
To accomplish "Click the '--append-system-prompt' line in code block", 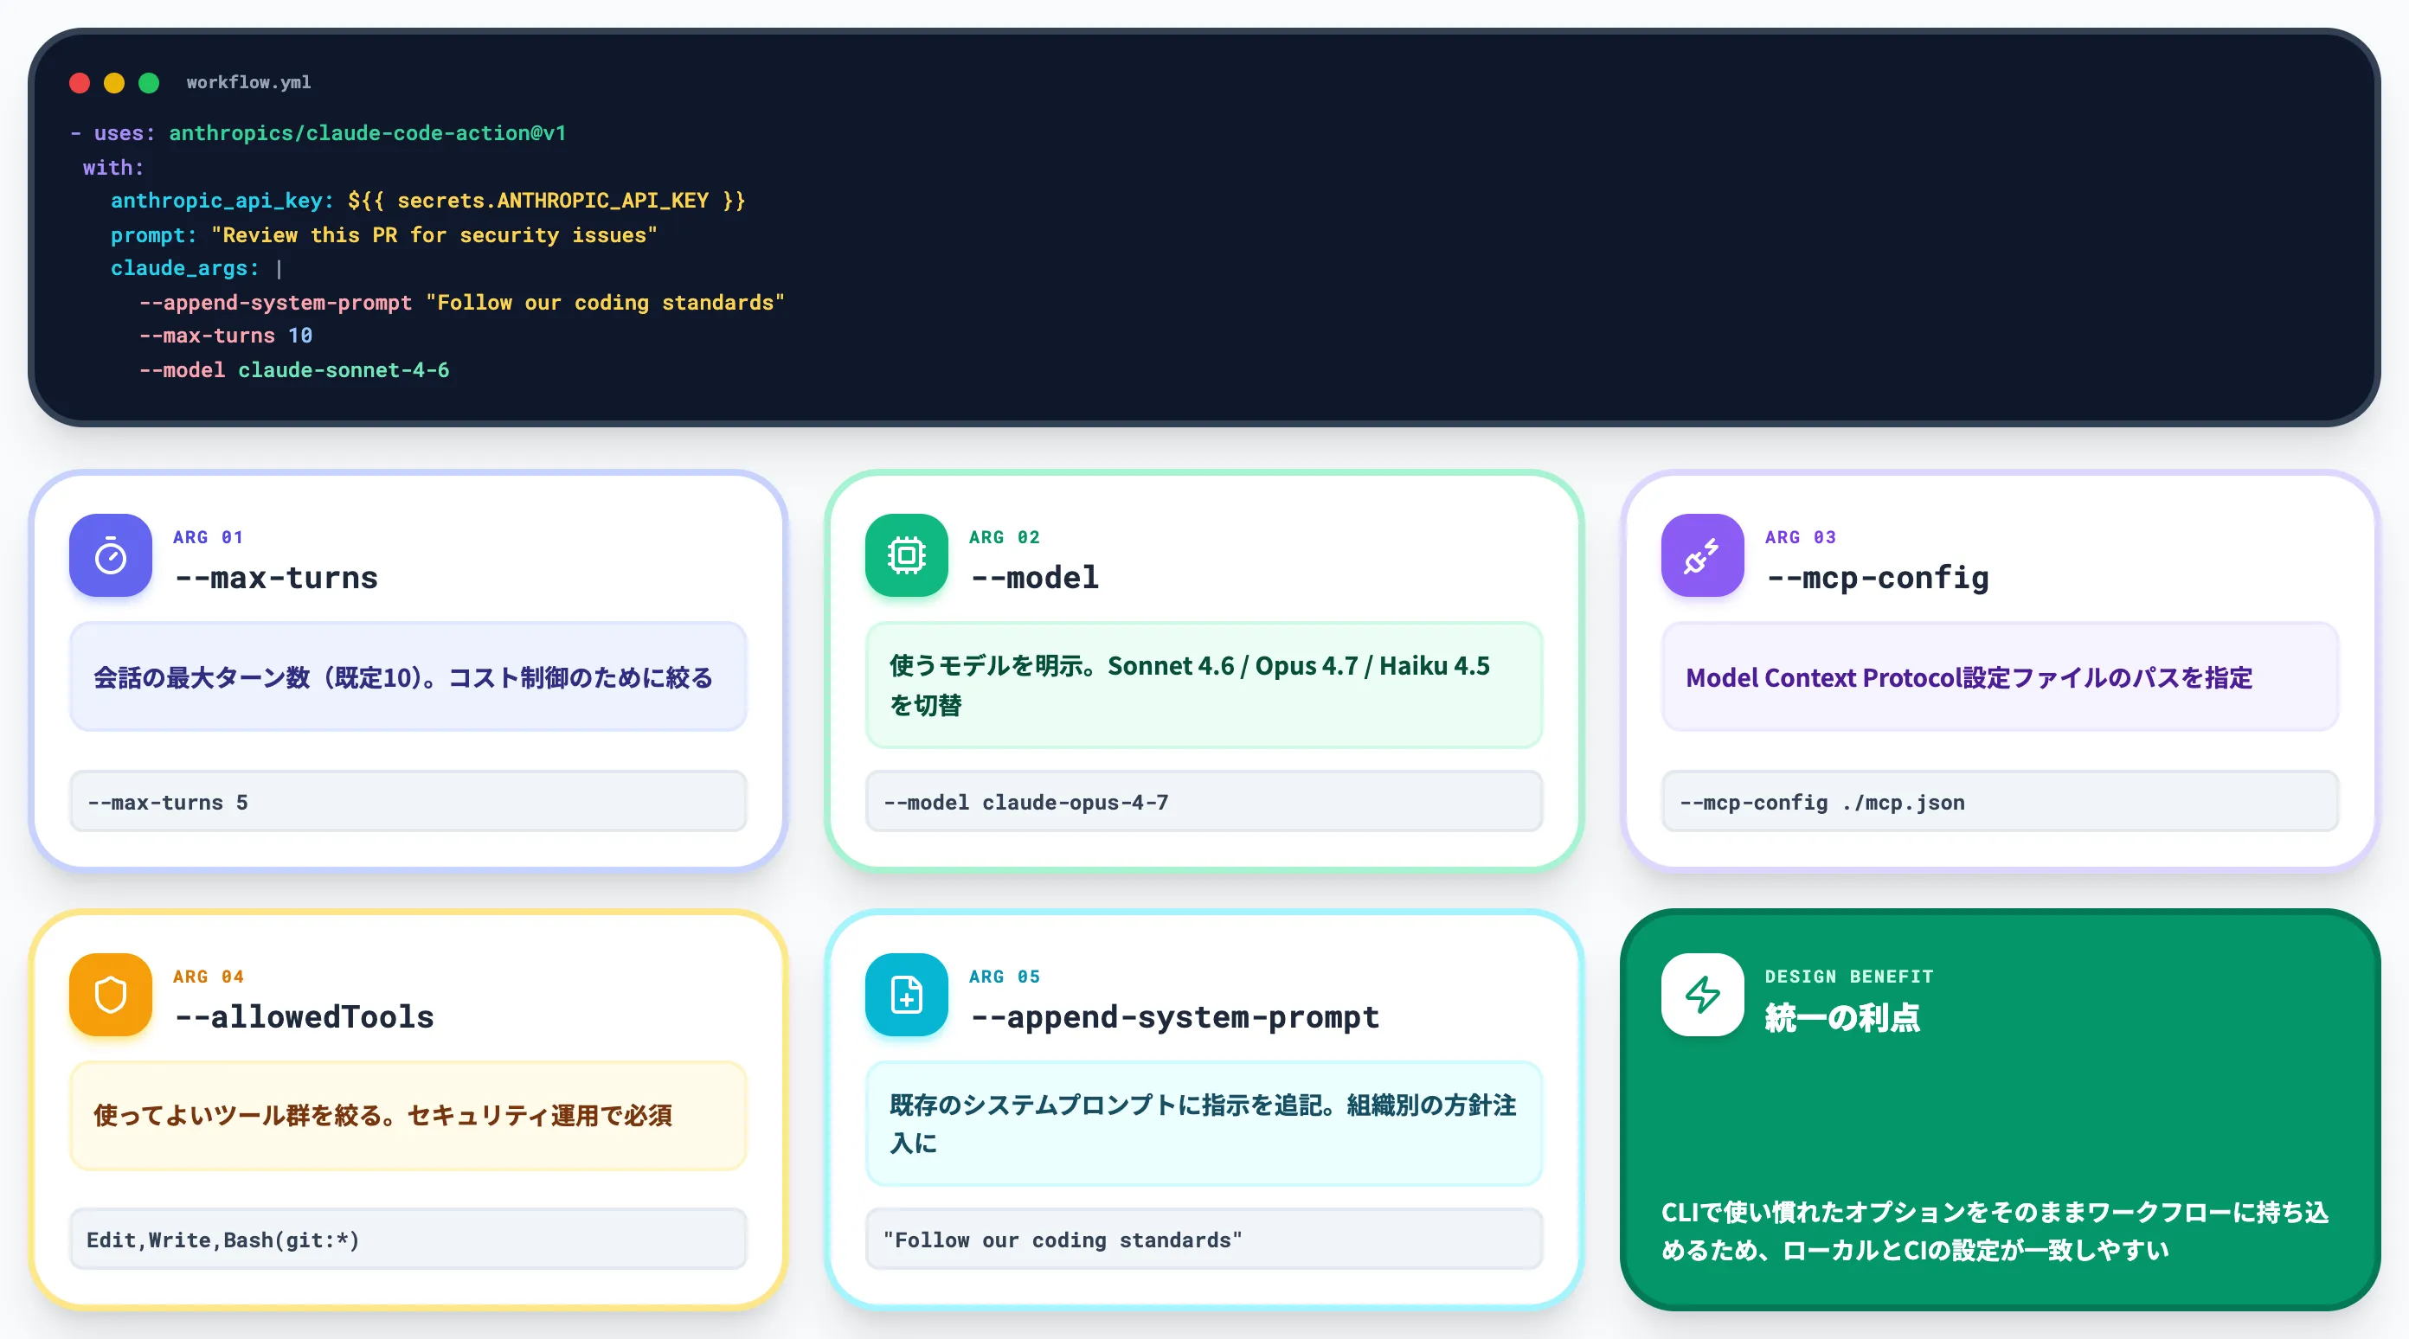I will point(462,303).
